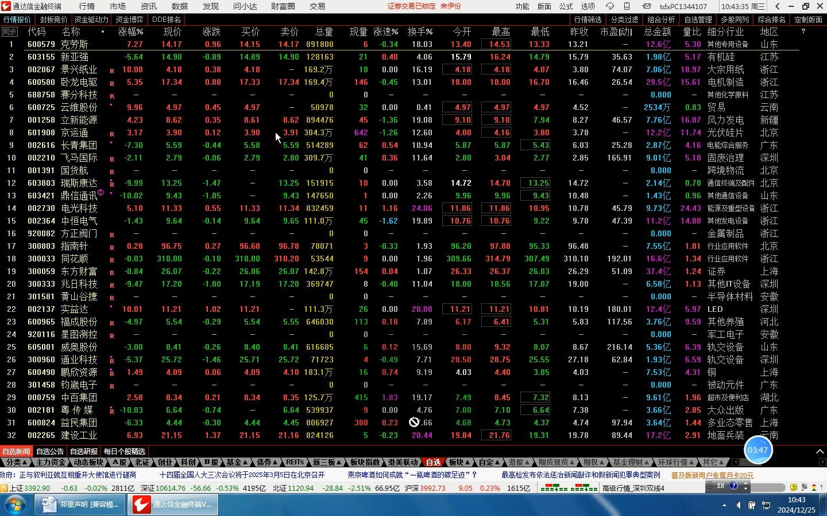
Task: Click the mobile phone icon in title bar
Action: pyautogui.click(x=627, y=6)
